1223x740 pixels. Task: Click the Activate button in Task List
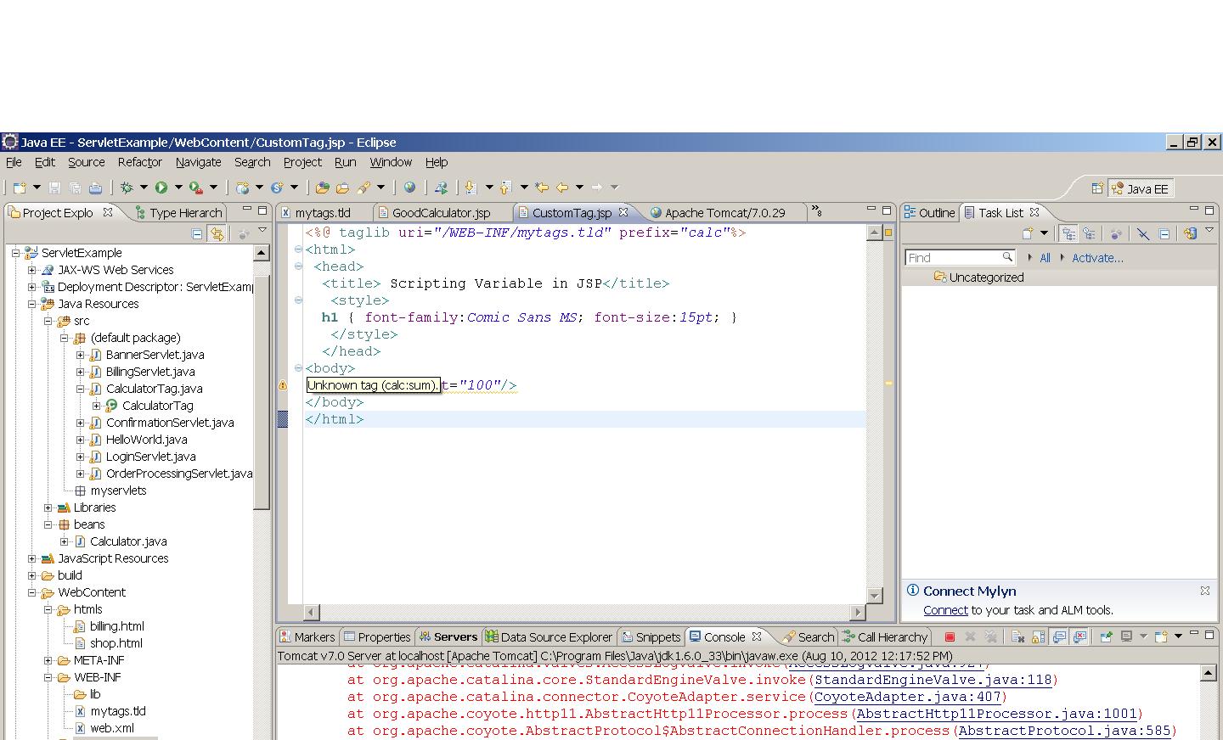point(1097,257)
